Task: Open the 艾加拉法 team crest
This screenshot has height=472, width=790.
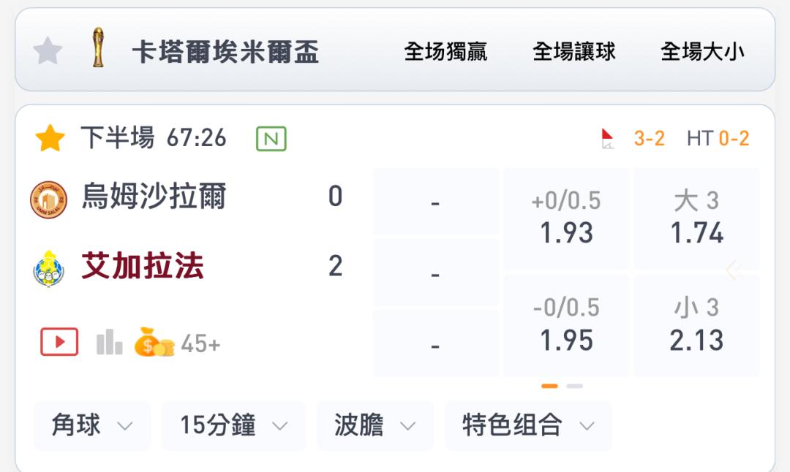Action: pos(49,268)
